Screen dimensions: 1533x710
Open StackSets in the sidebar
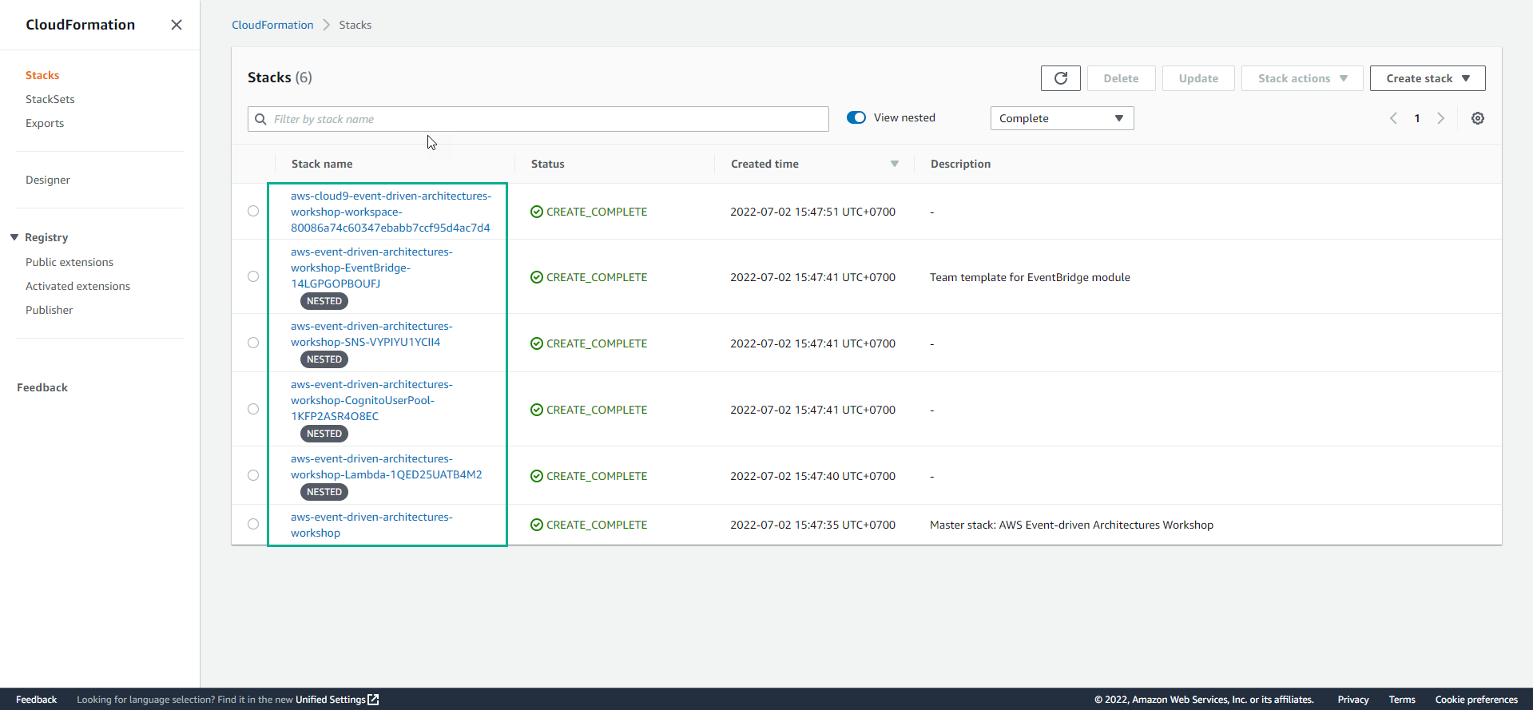pyautogui.click(x=50, y=99)
